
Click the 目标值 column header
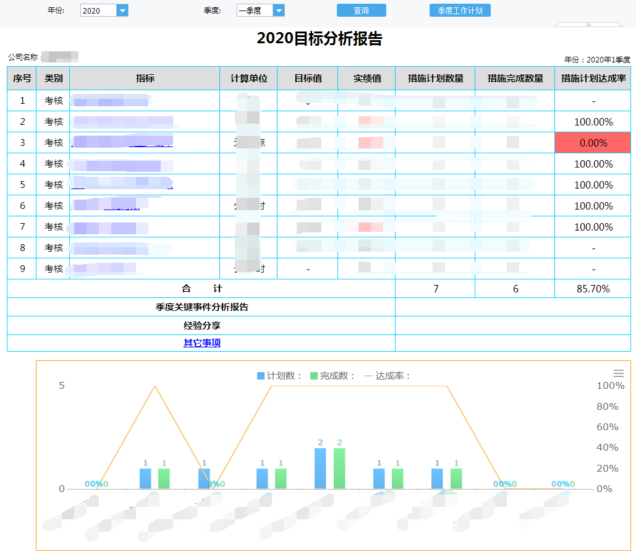tap(308, 79)
